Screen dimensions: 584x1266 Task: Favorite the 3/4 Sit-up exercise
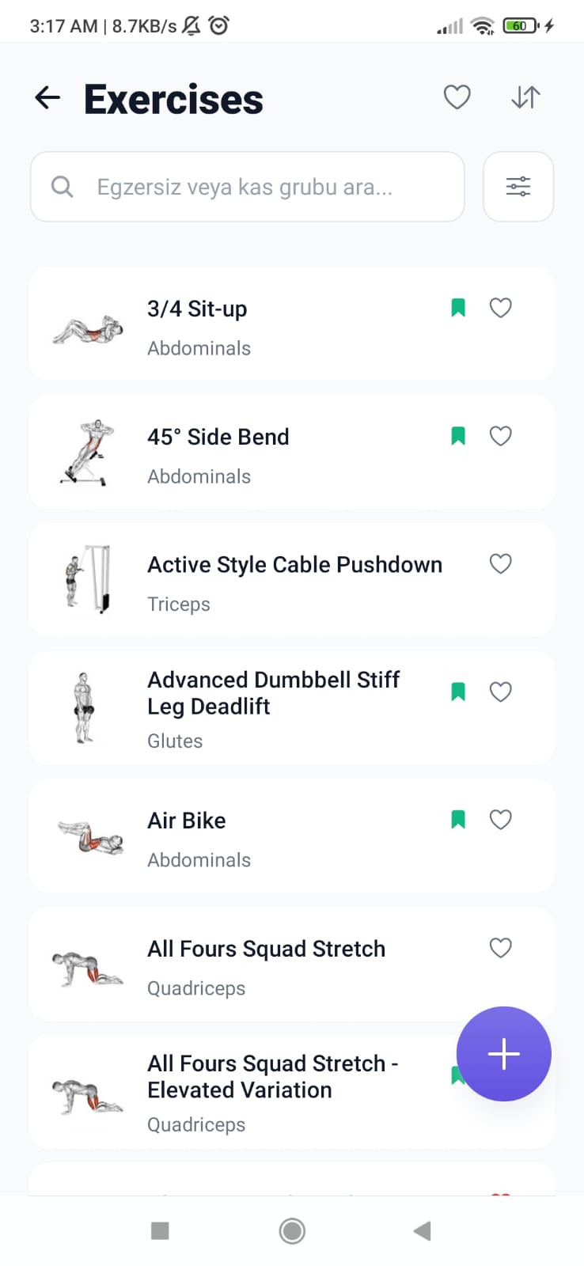(x=500, y=308)
